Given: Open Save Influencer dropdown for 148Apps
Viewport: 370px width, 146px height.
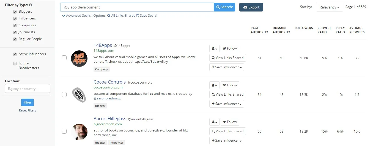Looking at the screenshot, I should point(227,67).
